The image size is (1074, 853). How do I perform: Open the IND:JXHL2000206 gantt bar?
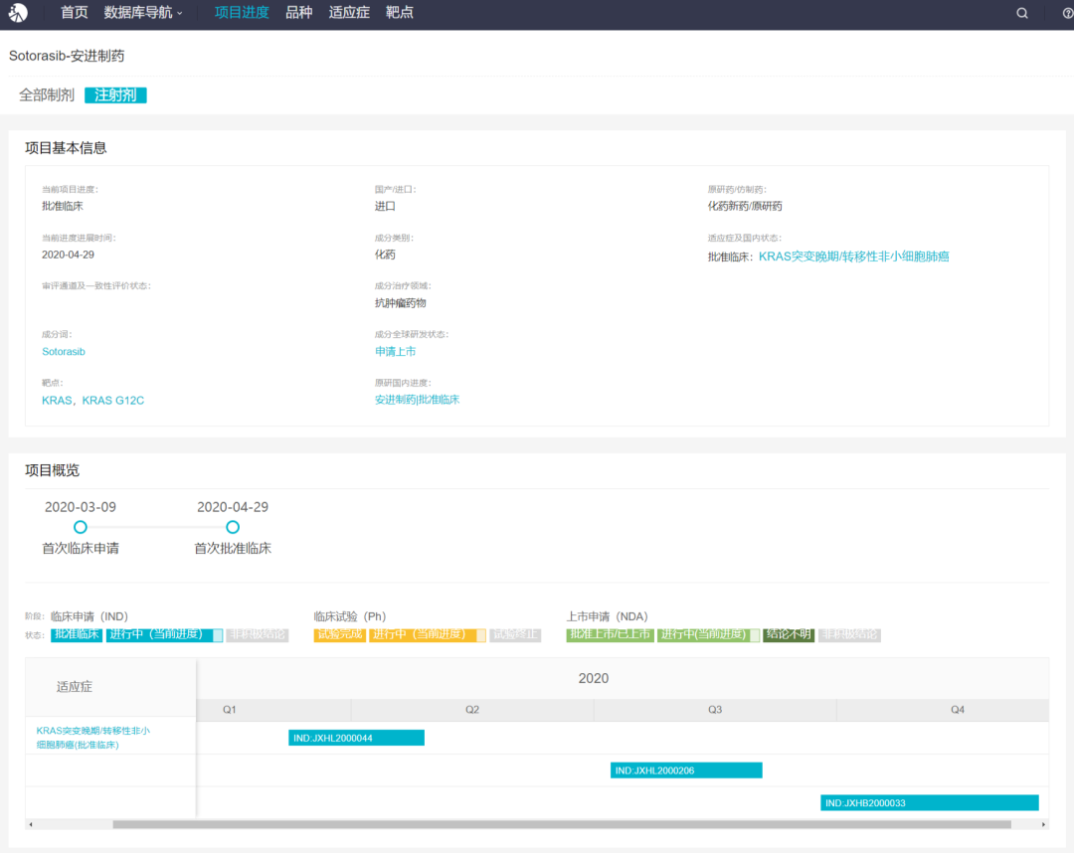[x=686, y=770]
